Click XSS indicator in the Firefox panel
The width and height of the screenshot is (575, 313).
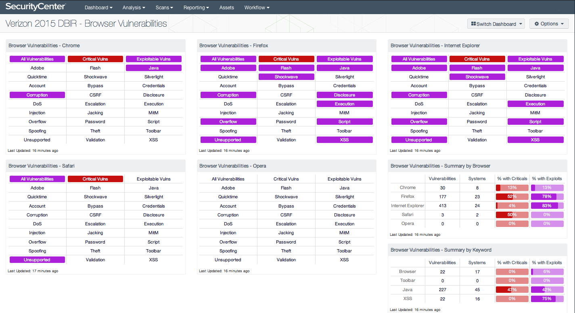(345, 140)
